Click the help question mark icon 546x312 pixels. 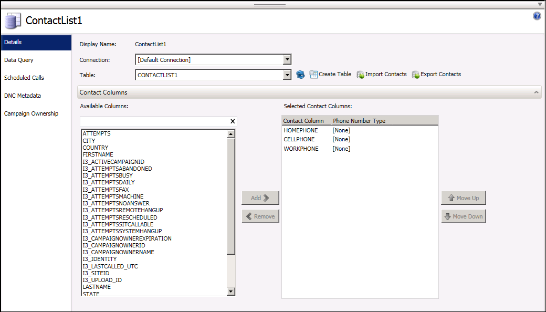[x=537, y=16]
